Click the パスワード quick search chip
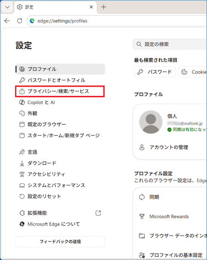207x260 pixels. click(x=154, y=72)
